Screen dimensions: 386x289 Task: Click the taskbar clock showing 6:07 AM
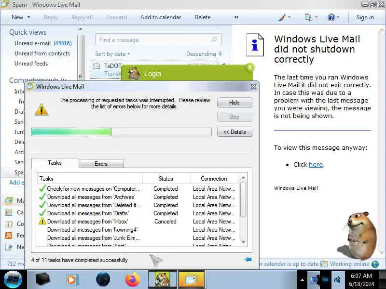click(361, 280)
